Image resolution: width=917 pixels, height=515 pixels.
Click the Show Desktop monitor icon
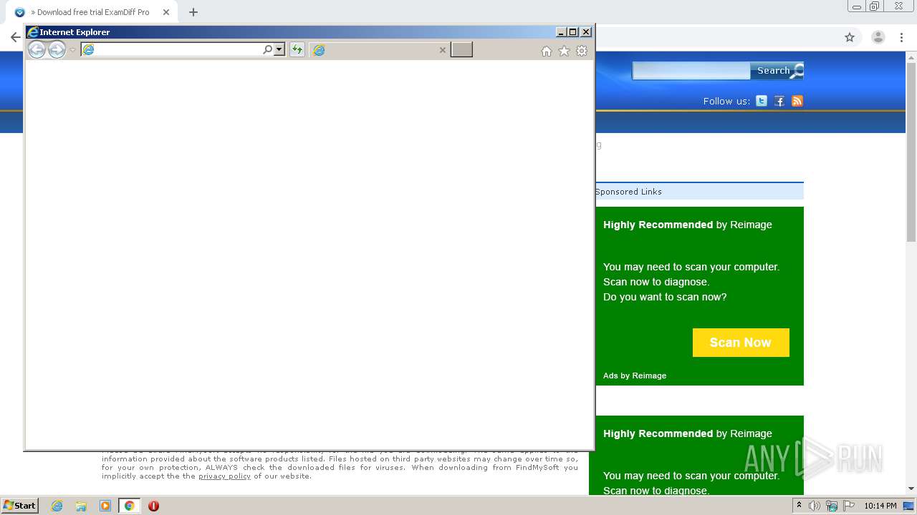pyautogui.click(x=908, y=506)
